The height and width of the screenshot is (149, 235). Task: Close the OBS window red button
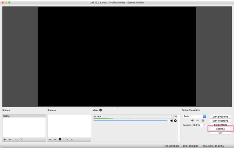3,3
